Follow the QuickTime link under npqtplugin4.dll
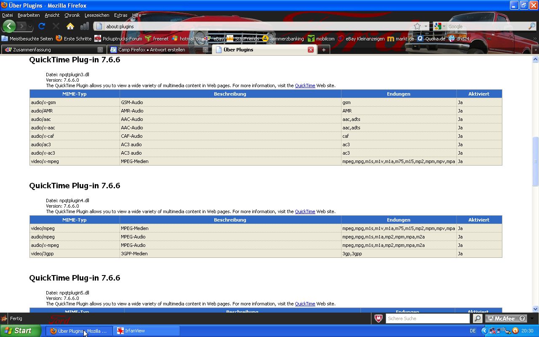Screen dimensions: 539x337 pyautogui.click(x=305, y=211)
